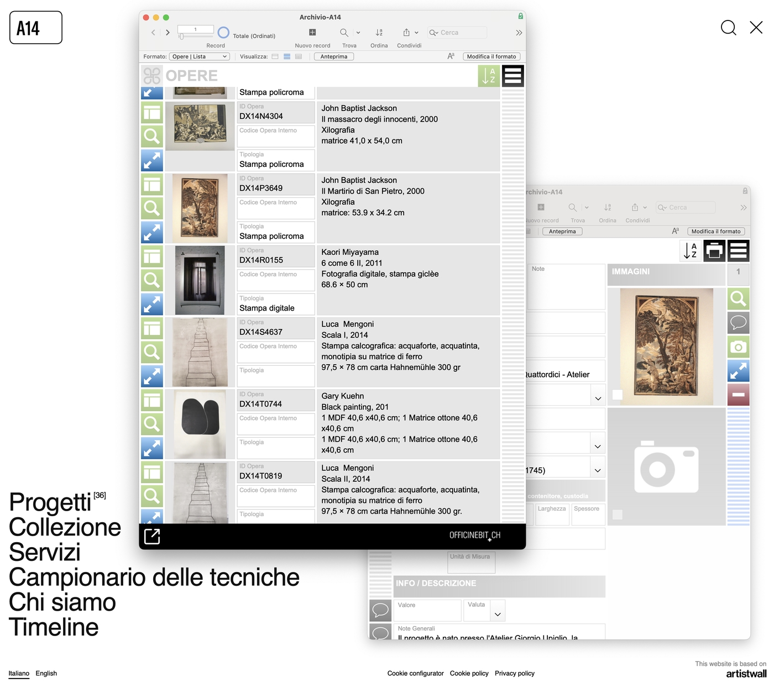774x688 pixels.
Task: Open detail layout icon for DX14N4304 row
Action: (152, 113)
